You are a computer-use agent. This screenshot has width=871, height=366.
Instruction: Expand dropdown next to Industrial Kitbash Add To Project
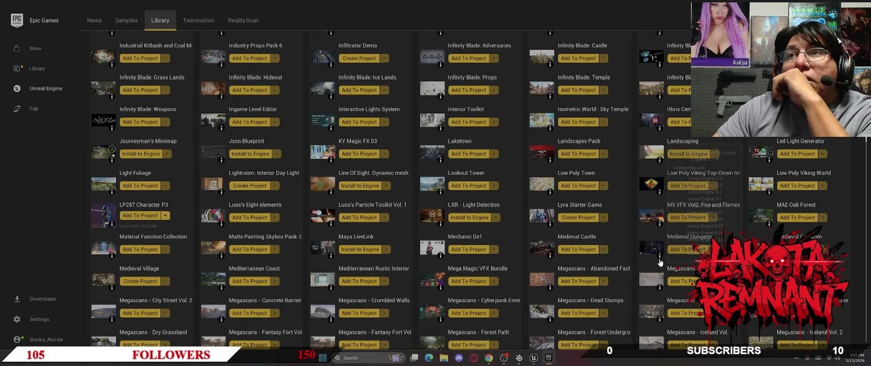[x=166, y=58]
